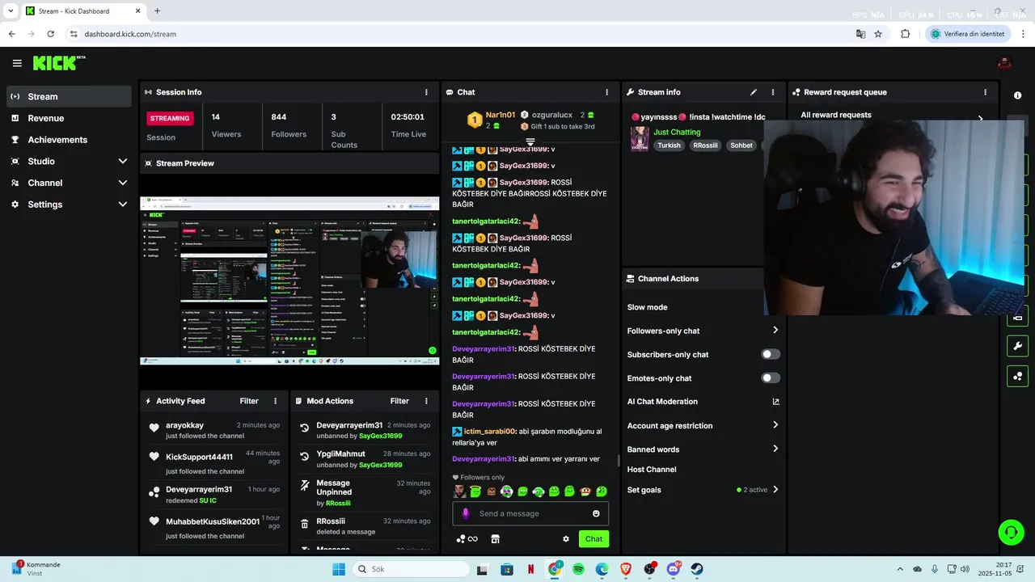Select Stream in the sidebar
Image resolution: width=1035 pixels, height=582 pixels.
[x=69, y=96]
